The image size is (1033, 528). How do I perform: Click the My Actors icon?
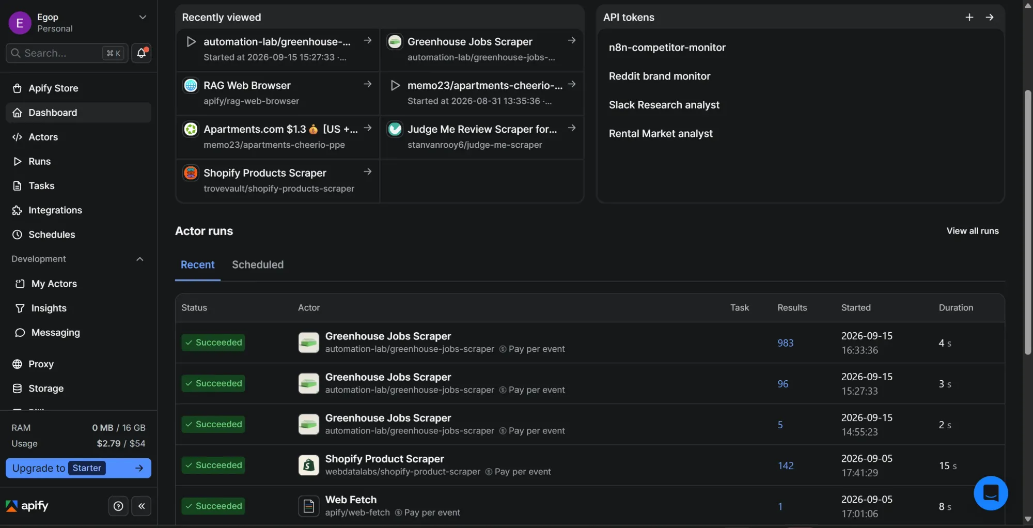click(x=20, y=284)
